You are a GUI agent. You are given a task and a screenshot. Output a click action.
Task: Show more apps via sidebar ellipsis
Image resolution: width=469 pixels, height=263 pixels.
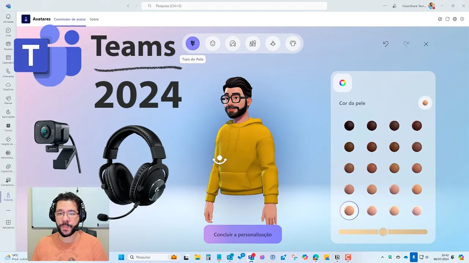[x=8, y=210]
